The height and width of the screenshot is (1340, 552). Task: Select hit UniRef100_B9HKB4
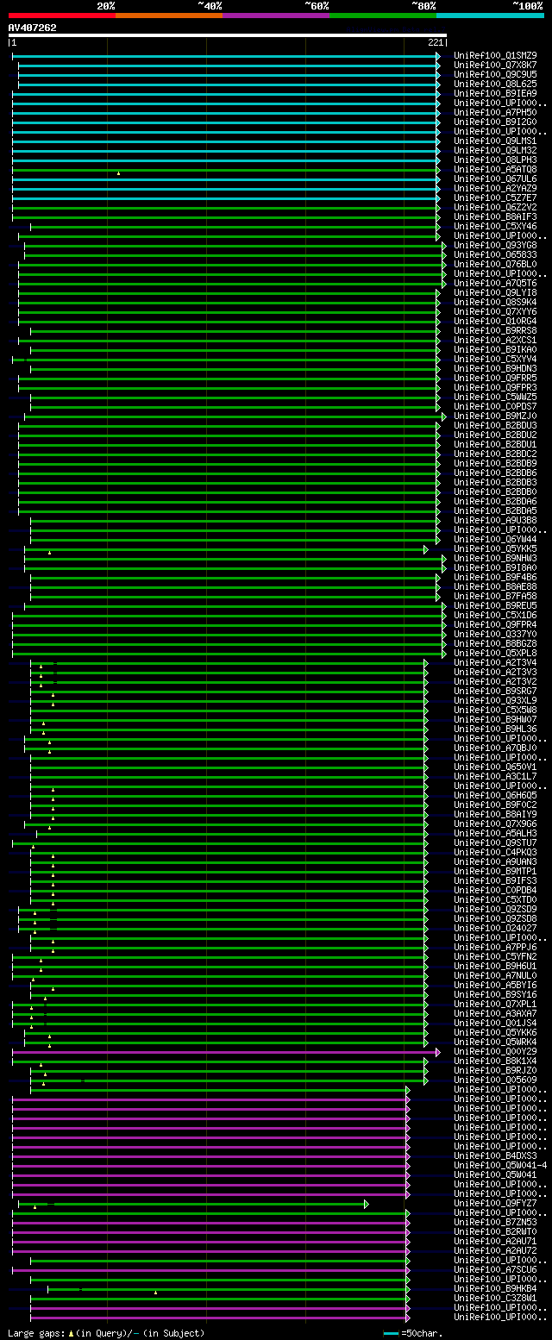pos(496,1289)
